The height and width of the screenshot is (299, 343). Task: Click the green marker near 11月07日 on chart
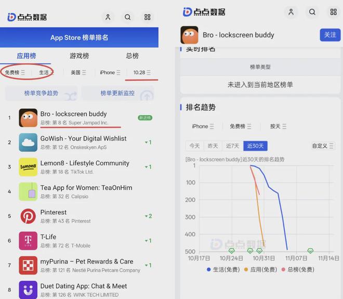(310, 251)
